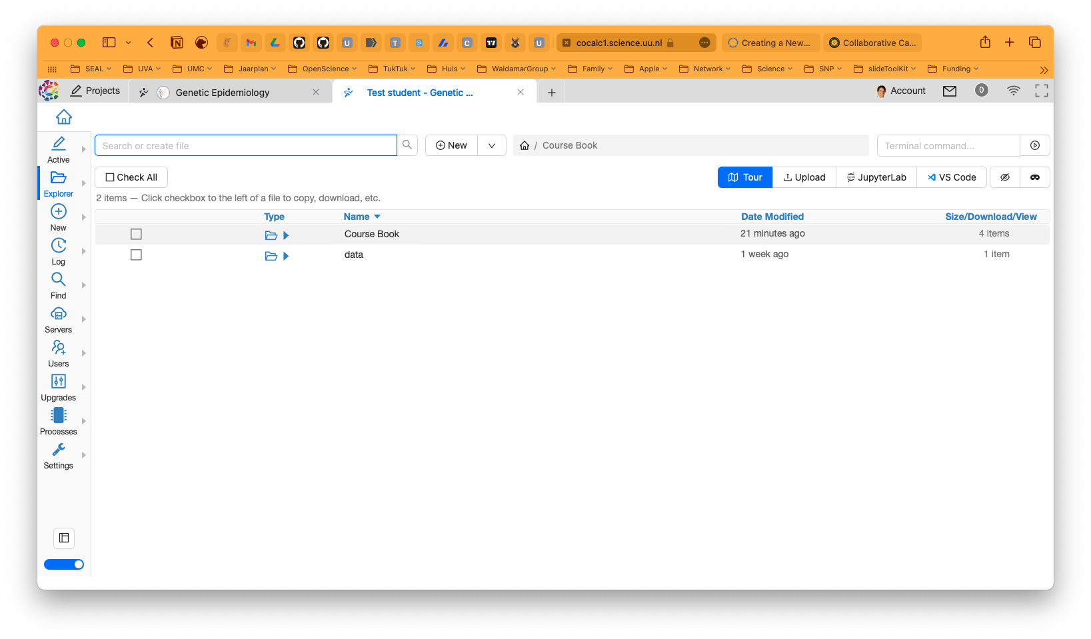Select the cocalc1.science.uu.nl tab
Viewport: 1091px width, 639px height.
(636, 43)
